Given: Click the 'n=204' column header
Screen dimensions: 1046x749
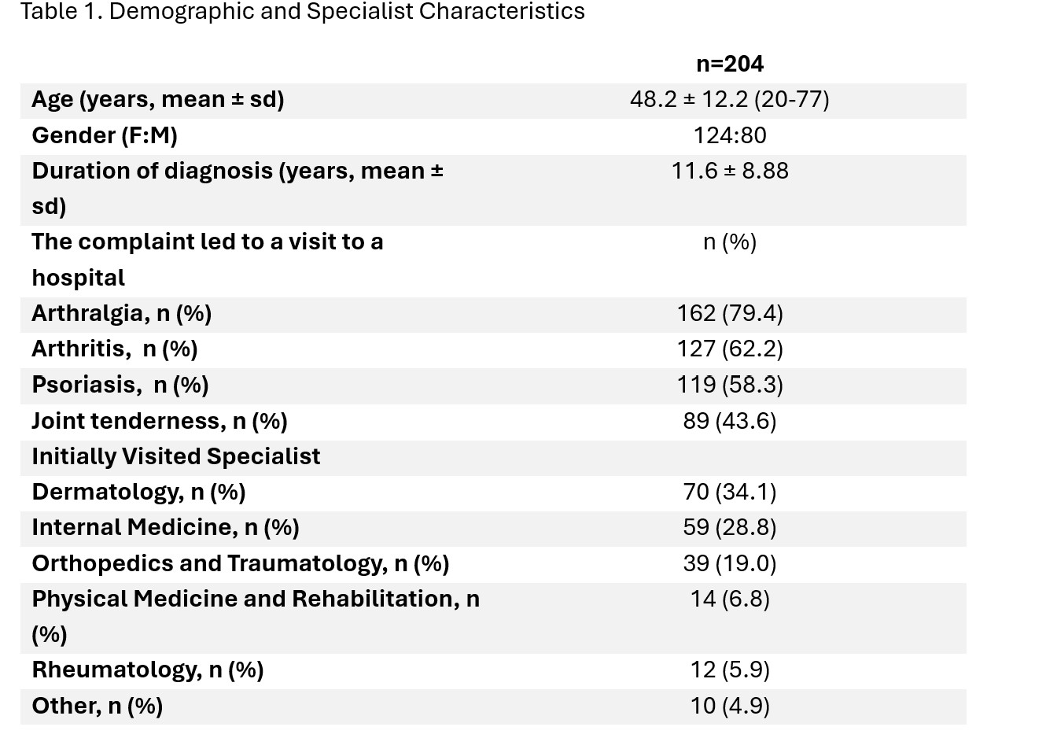Looking at the screenshot, I should [729, 64].
